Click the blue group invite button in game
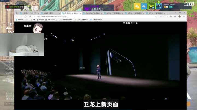This screenshot has height=110, width=197. (x=144, y=6)
